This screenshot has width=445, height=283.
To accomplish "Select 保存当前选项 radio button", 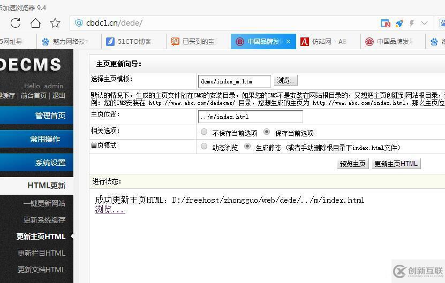I will [x=267, y=132].
